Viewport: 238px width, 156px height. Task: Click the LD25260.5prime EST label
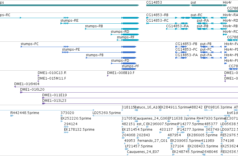[107, 113]
